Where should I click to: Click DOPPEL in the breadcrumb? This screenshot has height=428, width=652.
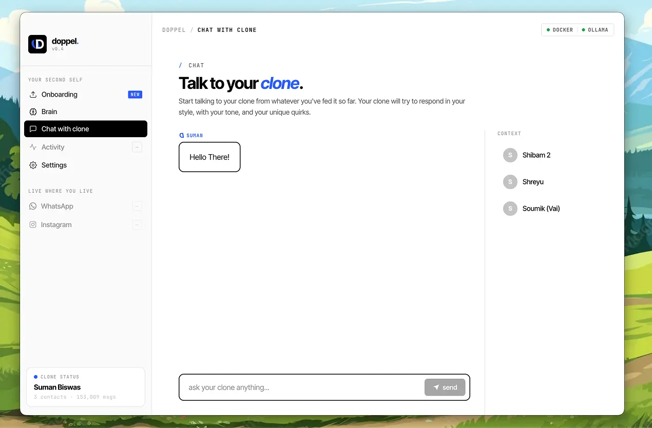tap(174, 30)
